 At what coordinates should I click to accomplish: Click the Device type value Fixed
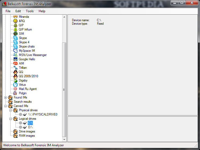point(100,24)
